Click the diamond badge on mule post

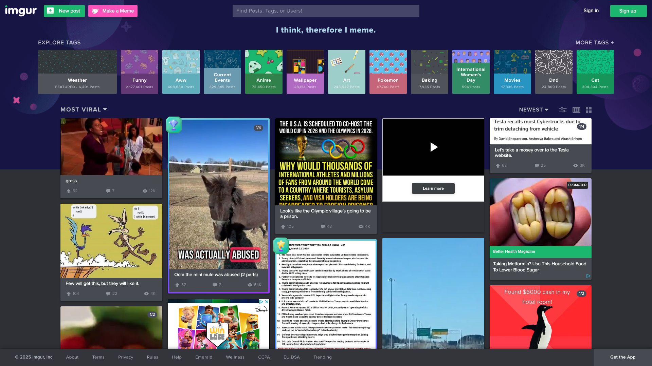[174, 125]
